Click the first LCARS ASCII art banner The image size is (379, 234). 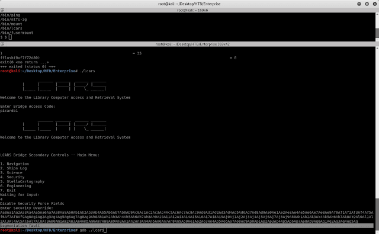(x=65, y=86)
